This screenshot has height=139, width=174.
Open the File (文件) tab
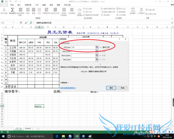(x=4, y=5)
